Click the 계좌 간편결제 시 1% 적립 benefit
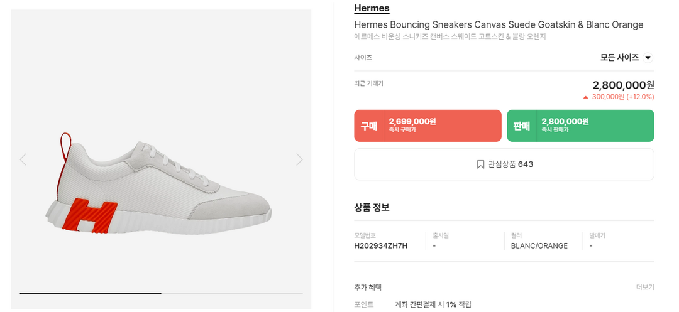This screenshot has width=679, height=312. [433, 304]
